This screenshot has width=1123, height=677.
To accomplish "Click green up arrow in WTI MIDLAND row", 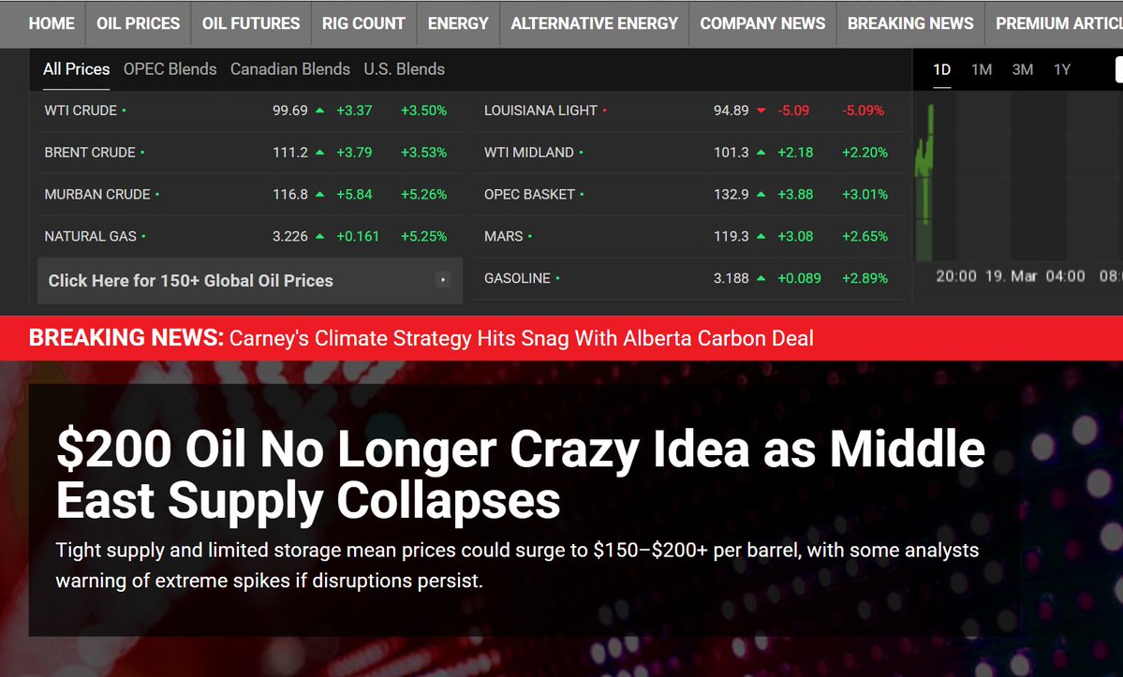I will tap(761, 153).
